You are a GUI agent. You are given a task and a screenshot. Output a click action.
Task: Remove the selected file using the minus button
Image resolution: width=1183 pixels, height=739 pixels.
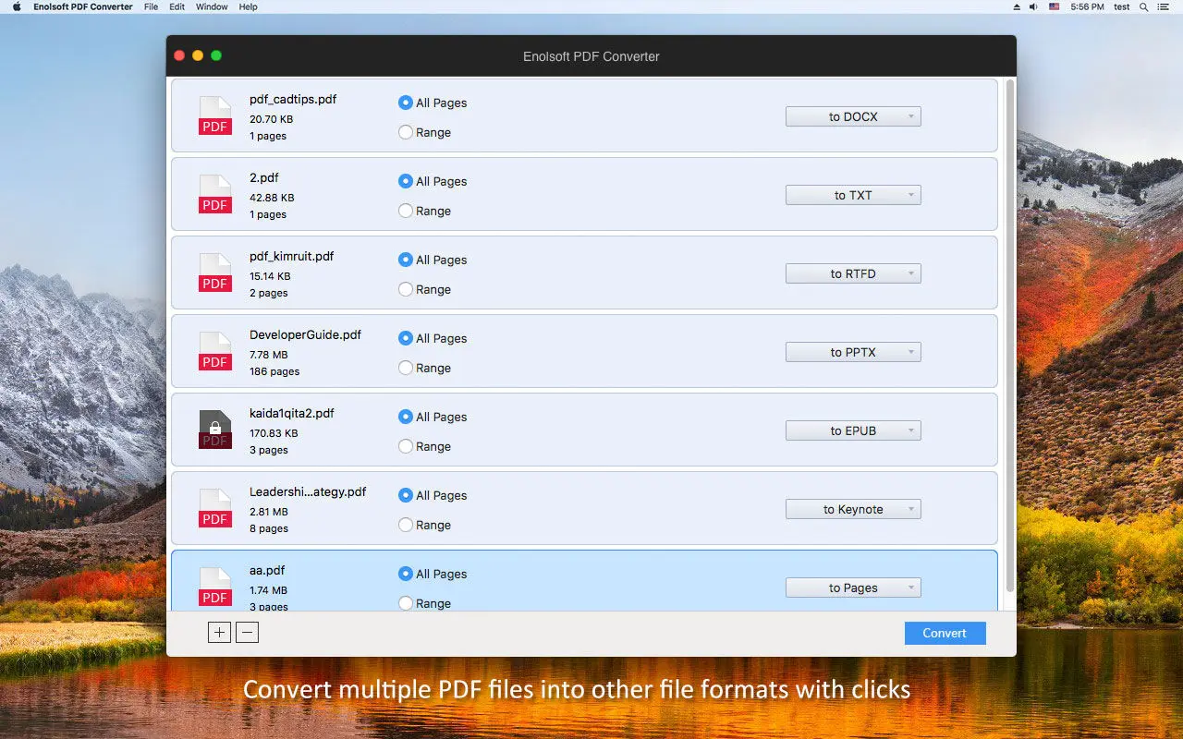247,632
